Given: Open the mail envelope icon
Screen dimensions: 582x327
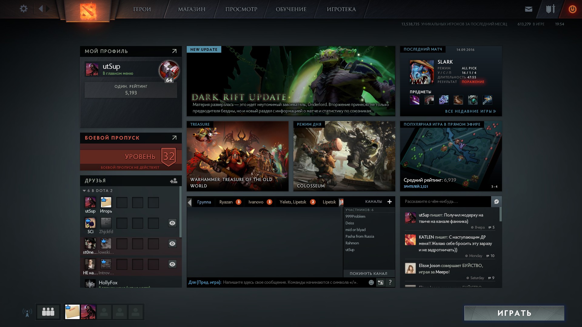Looking at the screenshot, I should 529,9.
